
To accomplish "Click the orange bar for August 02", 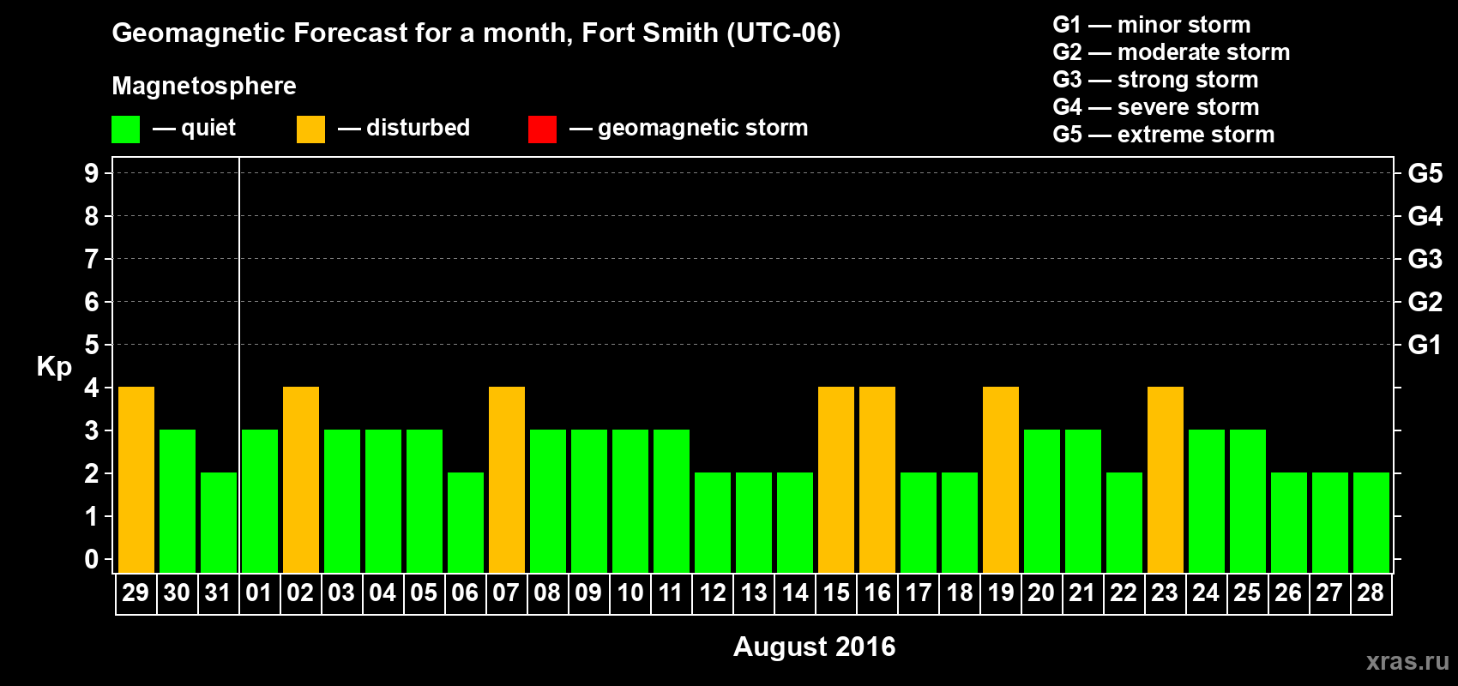I will click(301, 479).
